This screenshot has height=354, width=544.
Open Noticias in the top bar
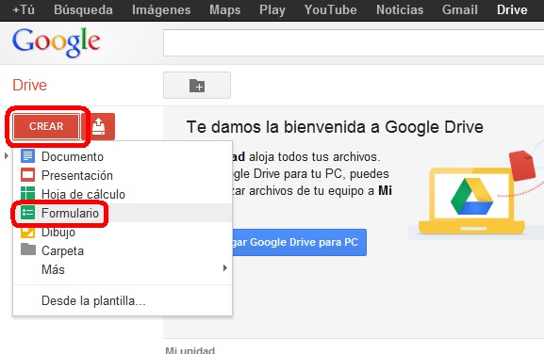click(x=400, y=9)
